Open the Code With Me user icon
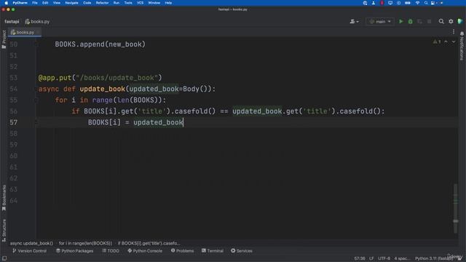Image resolution: width=466 pixels, height=262 pixels. [x=354, y=21]
